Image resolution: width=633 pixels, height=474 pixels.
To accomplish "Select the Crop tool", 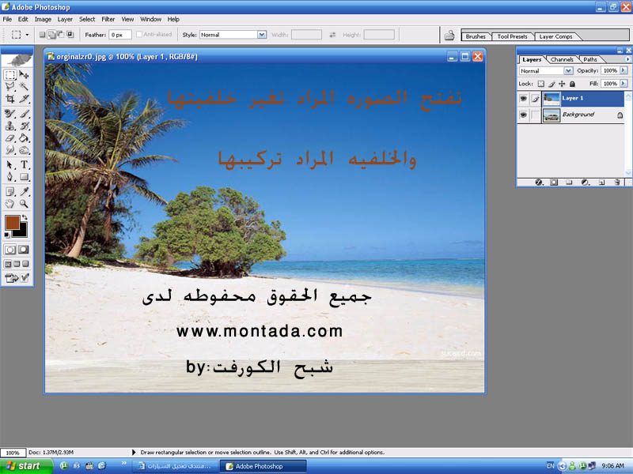I will tap(10, 100).
